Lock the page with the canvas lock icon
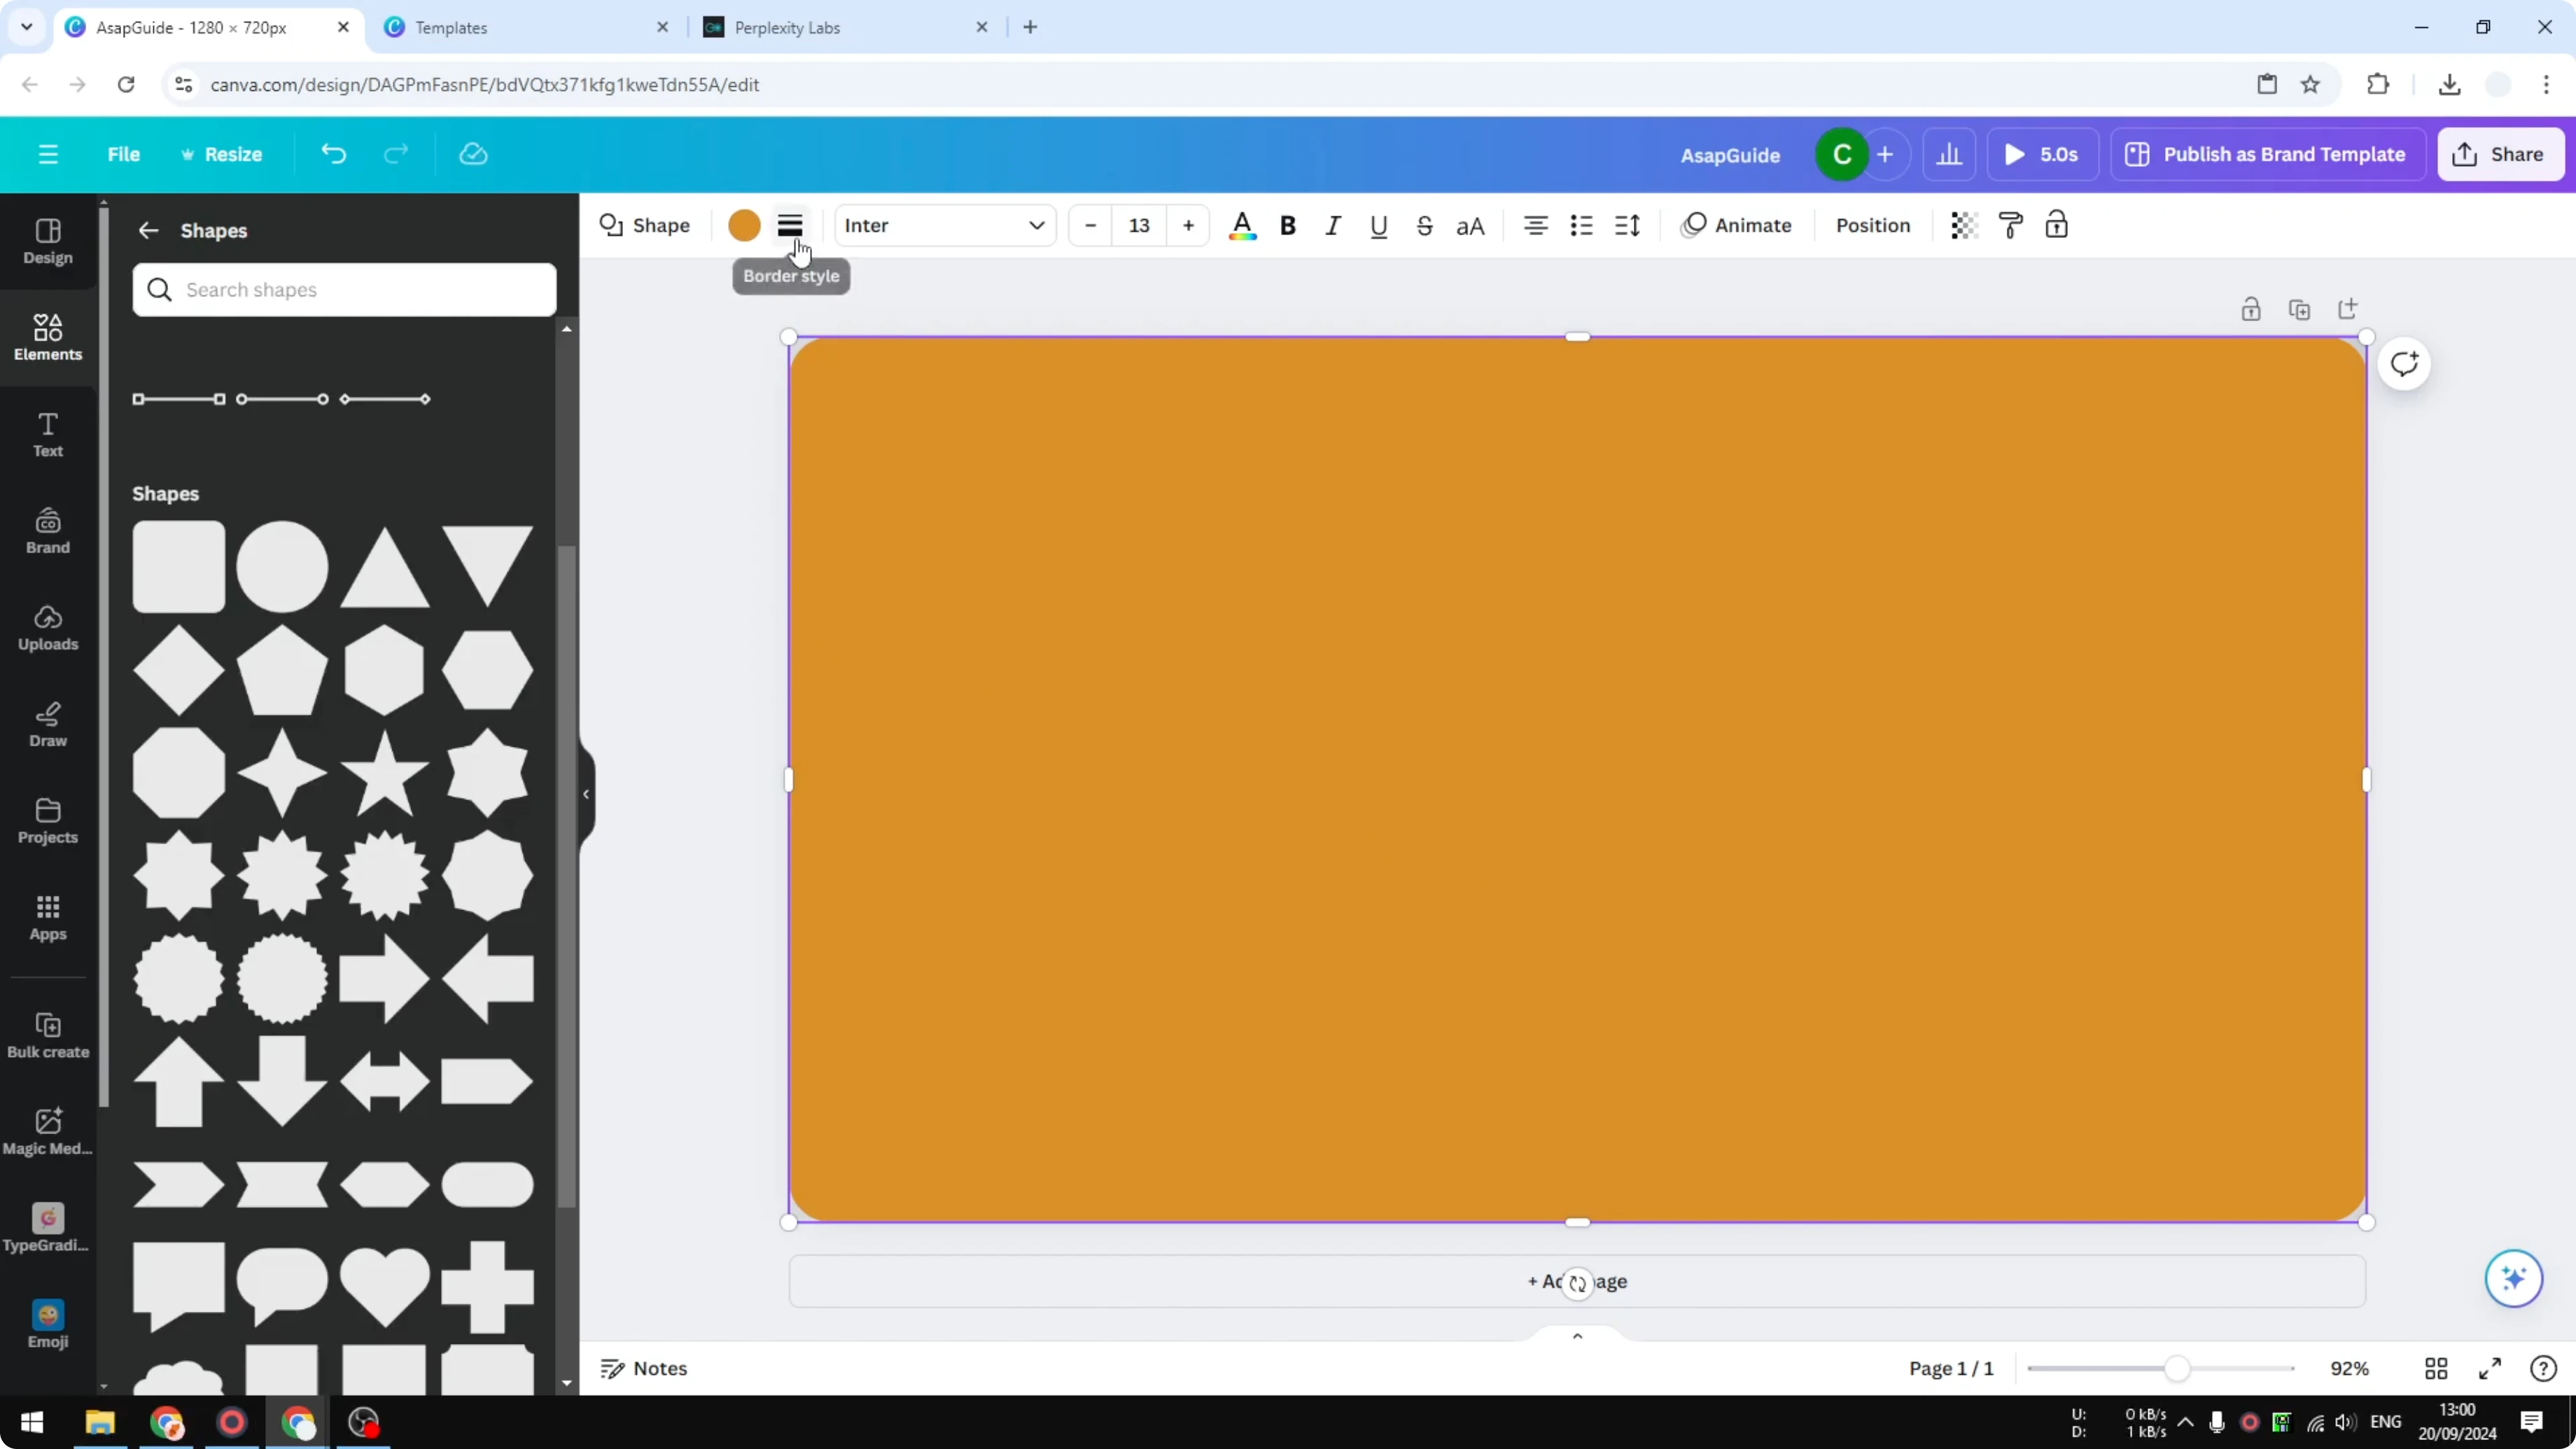 [2250, 310]
